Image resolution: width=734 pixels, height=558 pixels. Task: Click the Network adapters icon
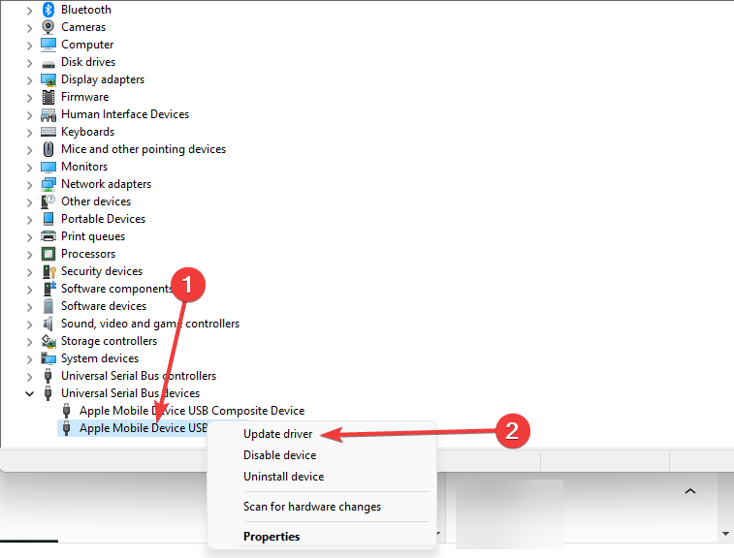(48, 184)
